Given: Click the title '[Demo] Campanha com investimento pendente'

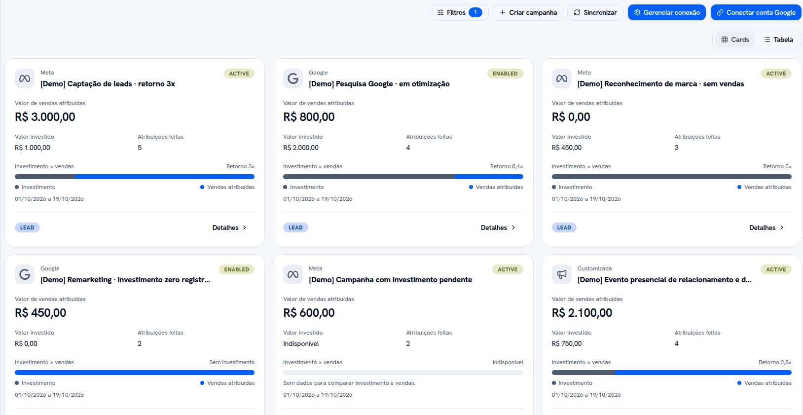Looking at the screenshot, I should point(391,280).
